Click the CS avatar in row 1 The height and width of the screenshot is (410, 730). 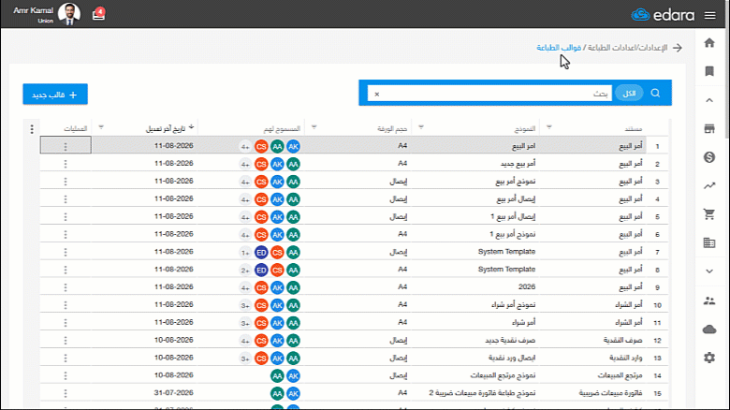[261, 146]
